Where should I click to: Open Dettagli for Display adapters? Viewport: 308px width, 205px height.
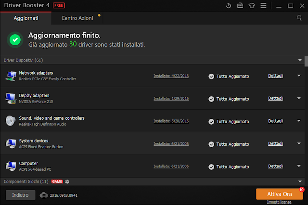276,98
